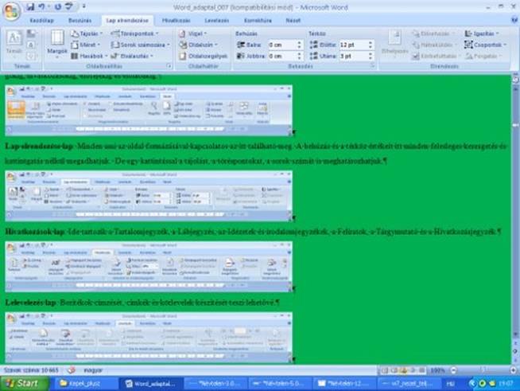Viewport: 520px width, 391px height.
Task: Adjust the Balra indent spinner
Action: [300, 45]
